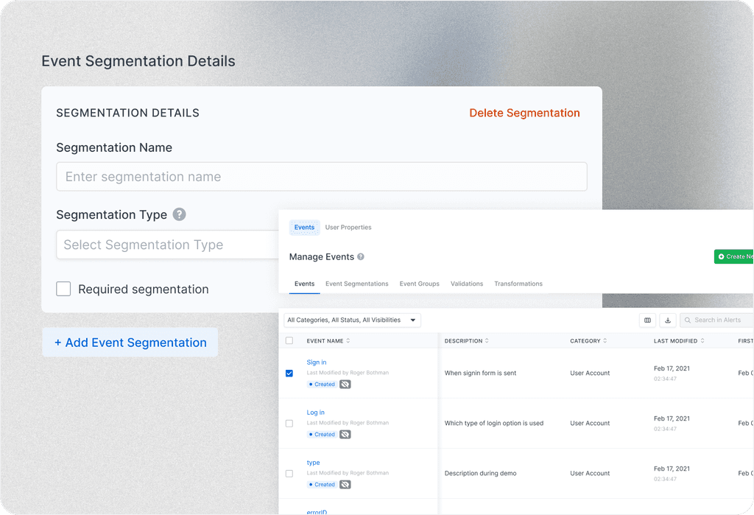Click the hidden-eye icon in type row

345,484
